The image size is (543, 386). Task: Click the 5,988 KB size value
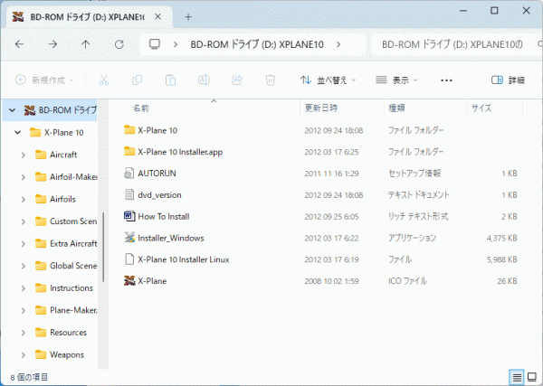pos(501,259)
